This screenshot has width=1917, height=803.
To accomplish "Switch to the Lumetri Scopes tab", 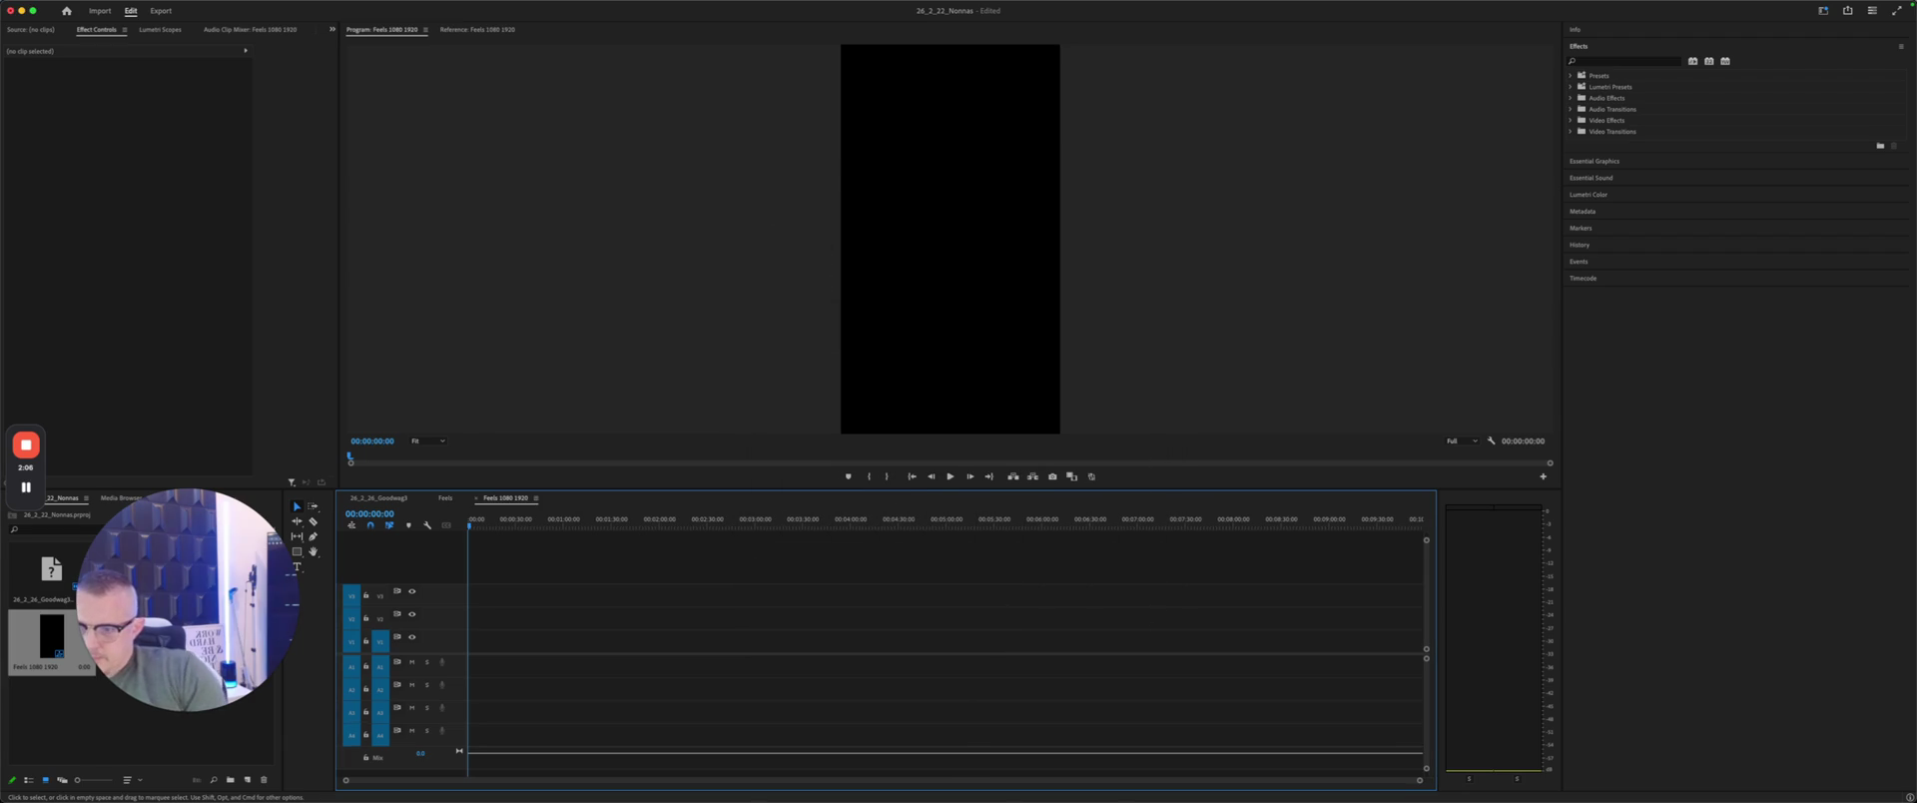I will tap(160, 29).
